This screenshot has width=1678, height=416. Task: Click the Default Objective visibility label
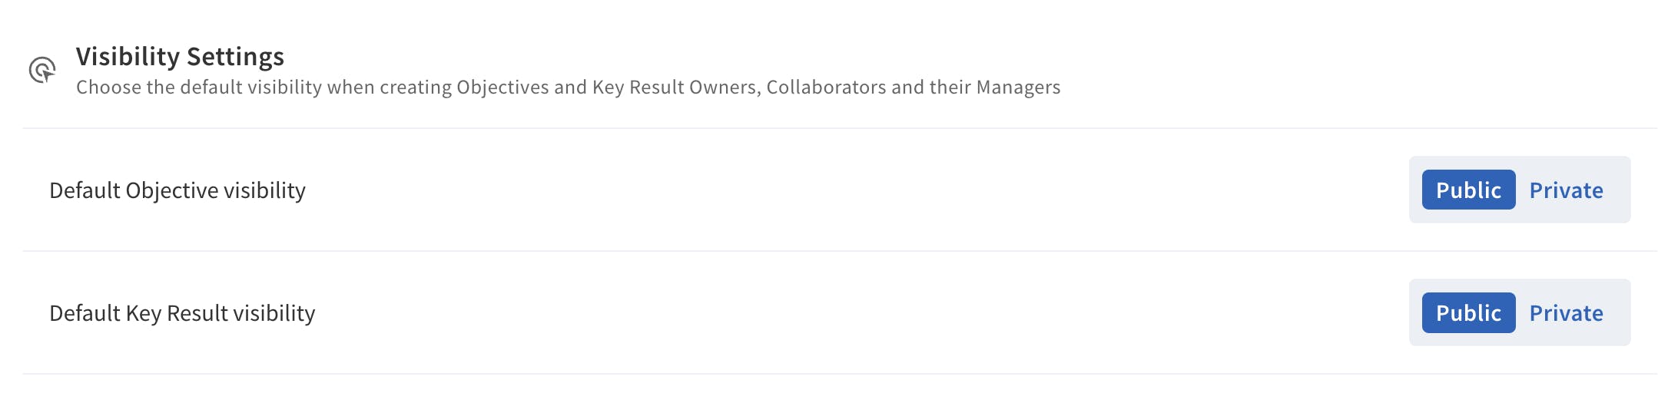(x=177, y=190)
